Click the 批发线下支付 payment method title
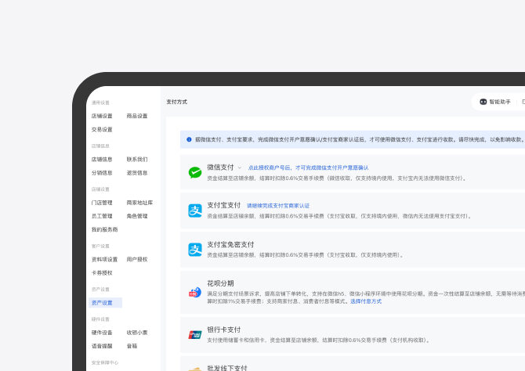525x371 pixels. point(227,368)
